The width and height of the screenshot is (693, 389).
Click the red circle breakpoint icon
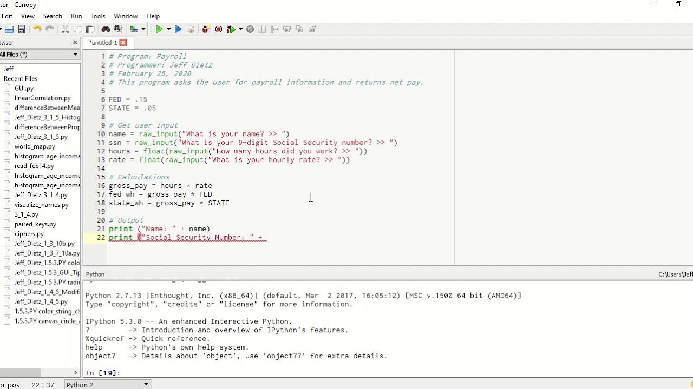pyautogui.click(x=219, y=29)
